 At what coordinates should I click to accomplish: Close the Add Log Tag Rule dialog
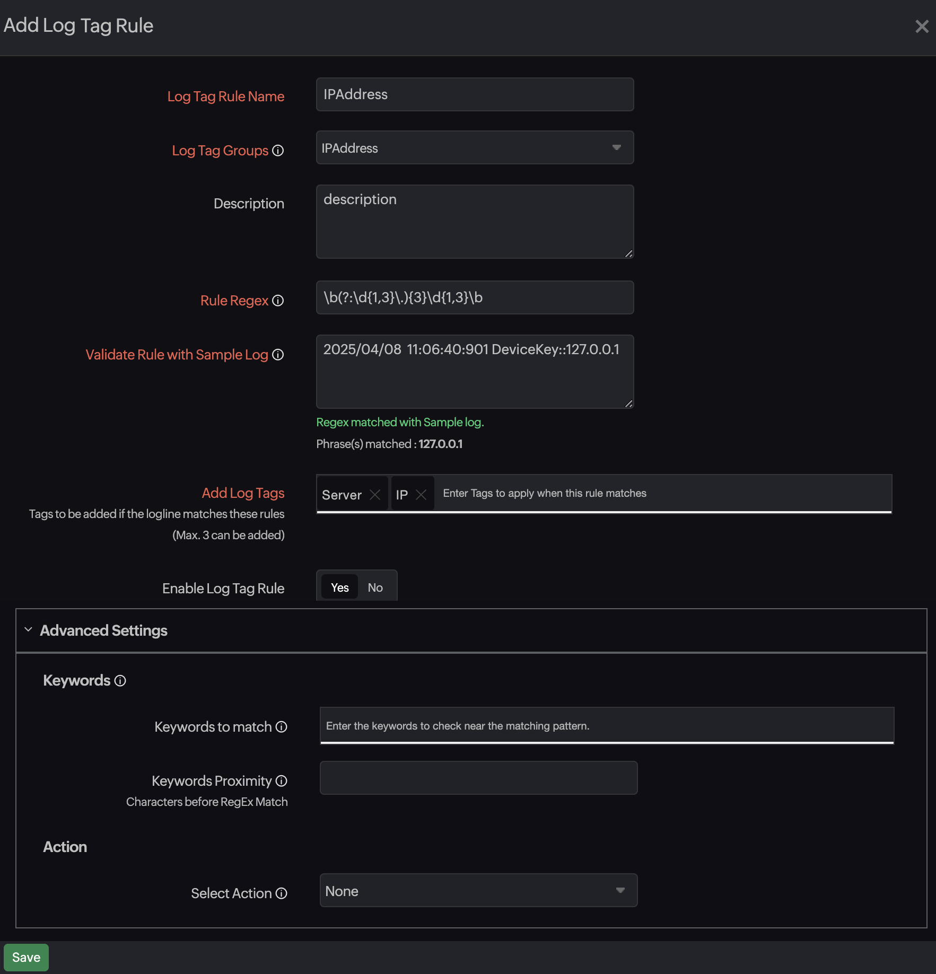pyautogui.click(x=922, y=26)
